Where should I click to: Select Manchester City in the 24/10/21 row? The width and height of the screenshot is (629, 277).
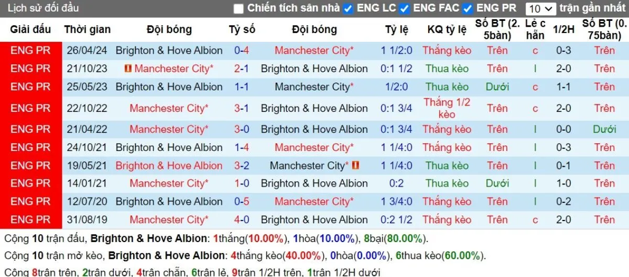314,147
